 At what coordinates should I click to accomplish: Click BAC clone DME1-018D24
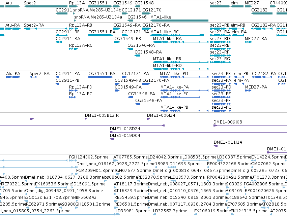coord(125,129)
